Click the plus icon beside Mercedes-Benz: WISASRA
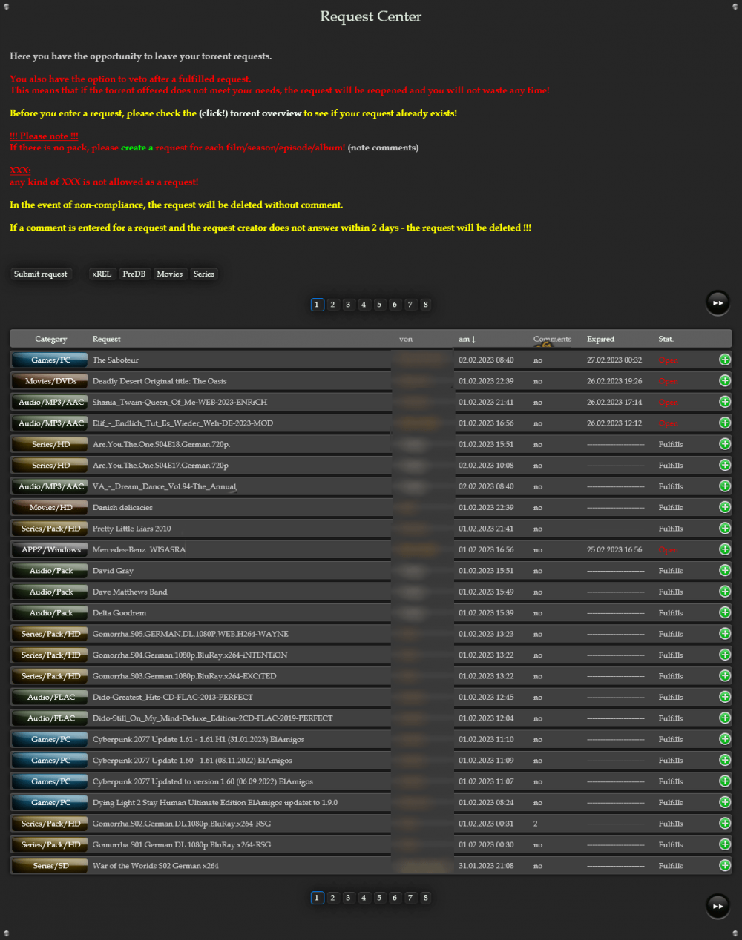 [724, 549]
